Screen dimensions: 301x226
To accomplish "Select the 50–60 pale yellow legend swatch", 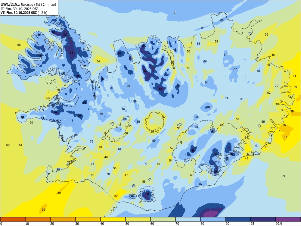I will pos(138,219).
